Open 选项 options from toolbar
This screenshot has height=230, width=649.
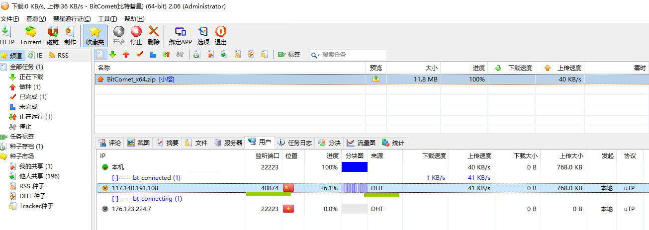pos(203,35)
